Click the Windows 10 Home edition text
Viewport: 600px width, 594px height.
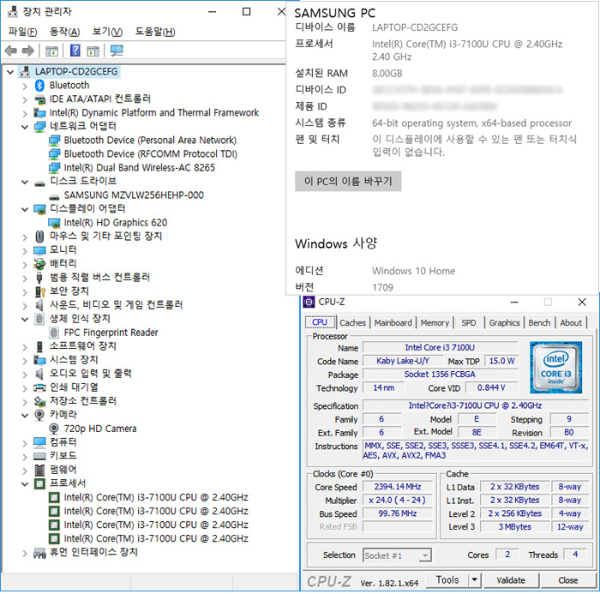click(x=414, y=271)
